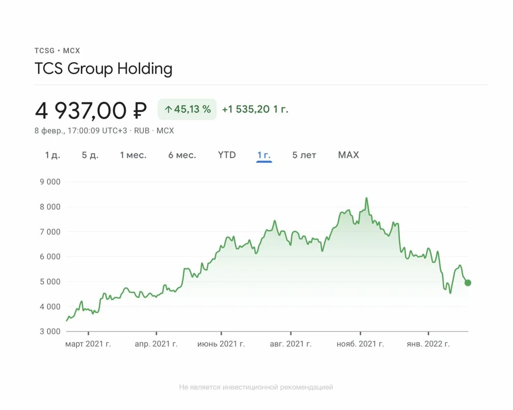
Task: Select the 1 д. time range tab
Action: [x=53, y=155]
